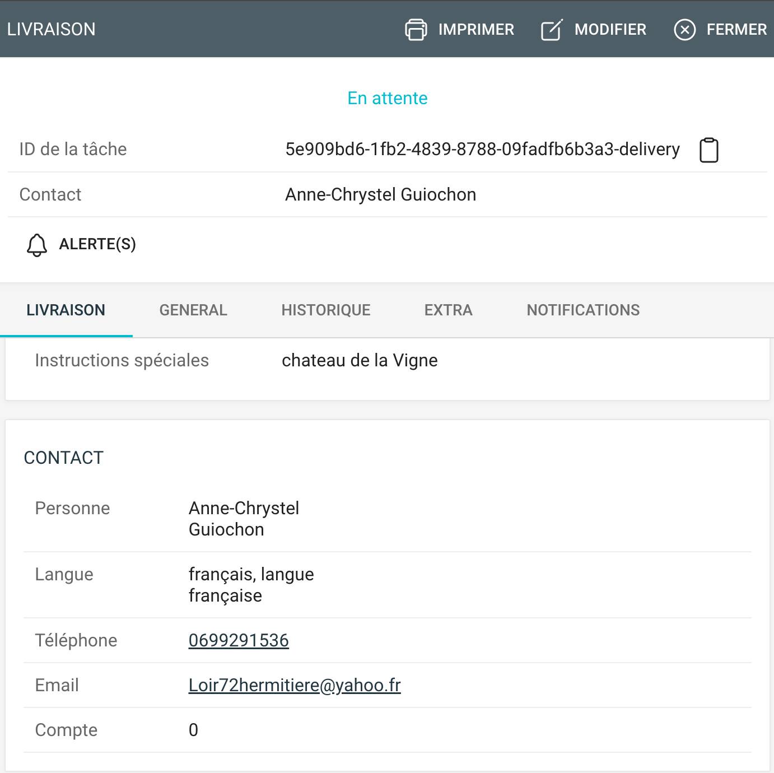Select the LIVRAISON tab
The height and width of the screenshot is (773, 774).
click(x=66, y=310)
